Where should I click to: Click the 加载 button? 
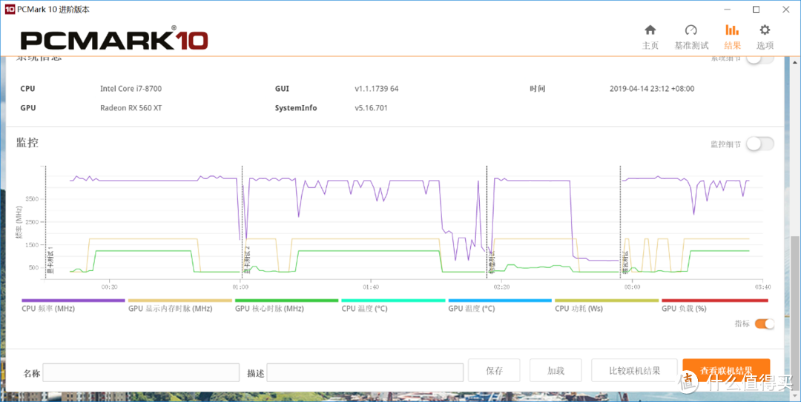pos(556,371)
